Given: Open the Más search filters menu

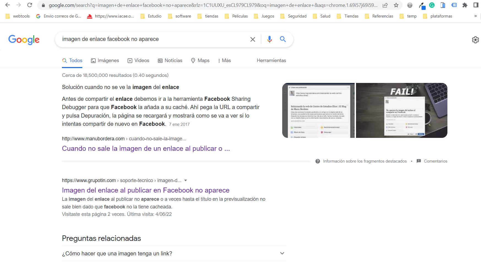Looking at the screenshot, I should [224, 60].
